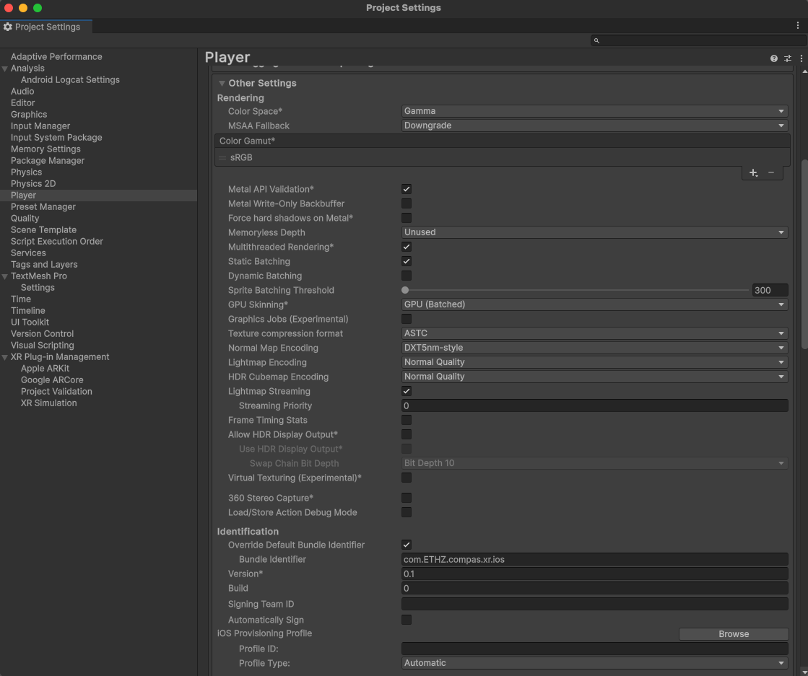Open Google ARCore settings category

coord(52,380)
